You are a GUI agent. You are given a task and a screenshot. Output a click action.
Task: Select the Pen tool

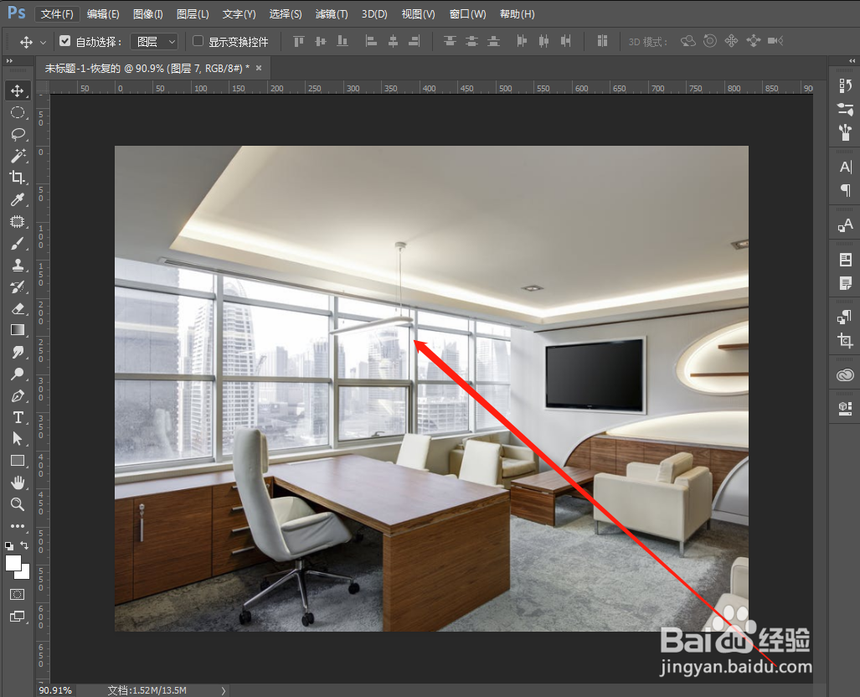pyautogui.click(x=18, y=395)
